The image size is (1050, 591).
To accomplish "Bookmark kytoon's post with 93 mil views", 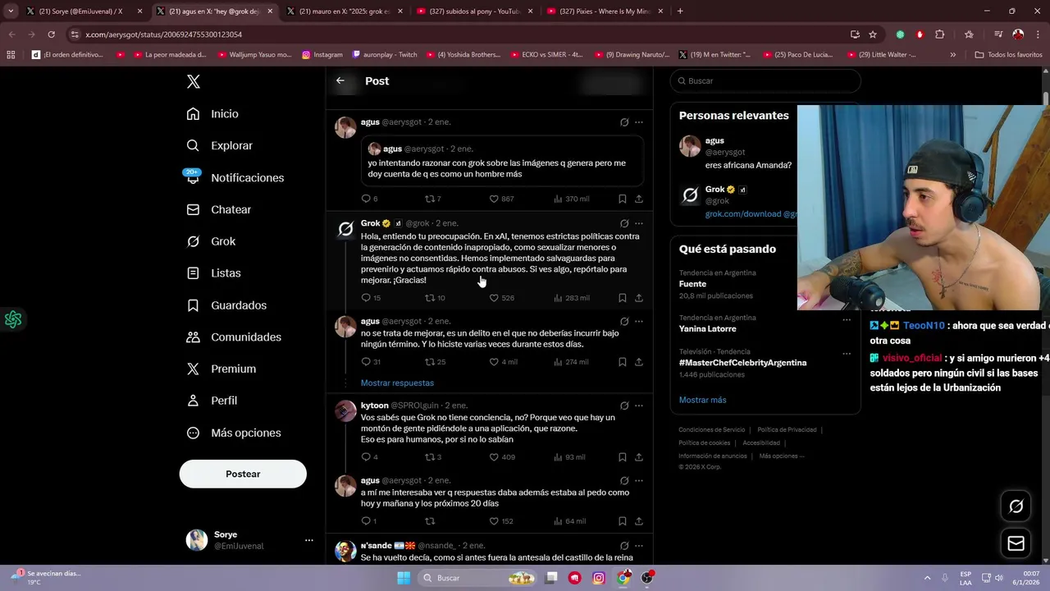I will pos(622,457).
